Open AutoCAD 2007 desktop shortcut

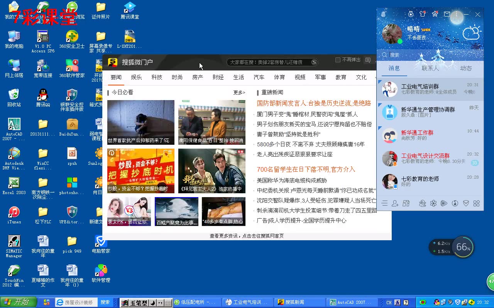(14, 129)
